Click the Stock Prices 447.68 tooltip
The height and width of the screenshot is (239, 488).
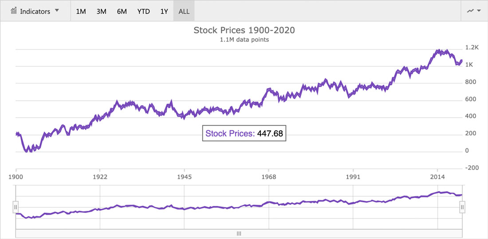[244, 134]
